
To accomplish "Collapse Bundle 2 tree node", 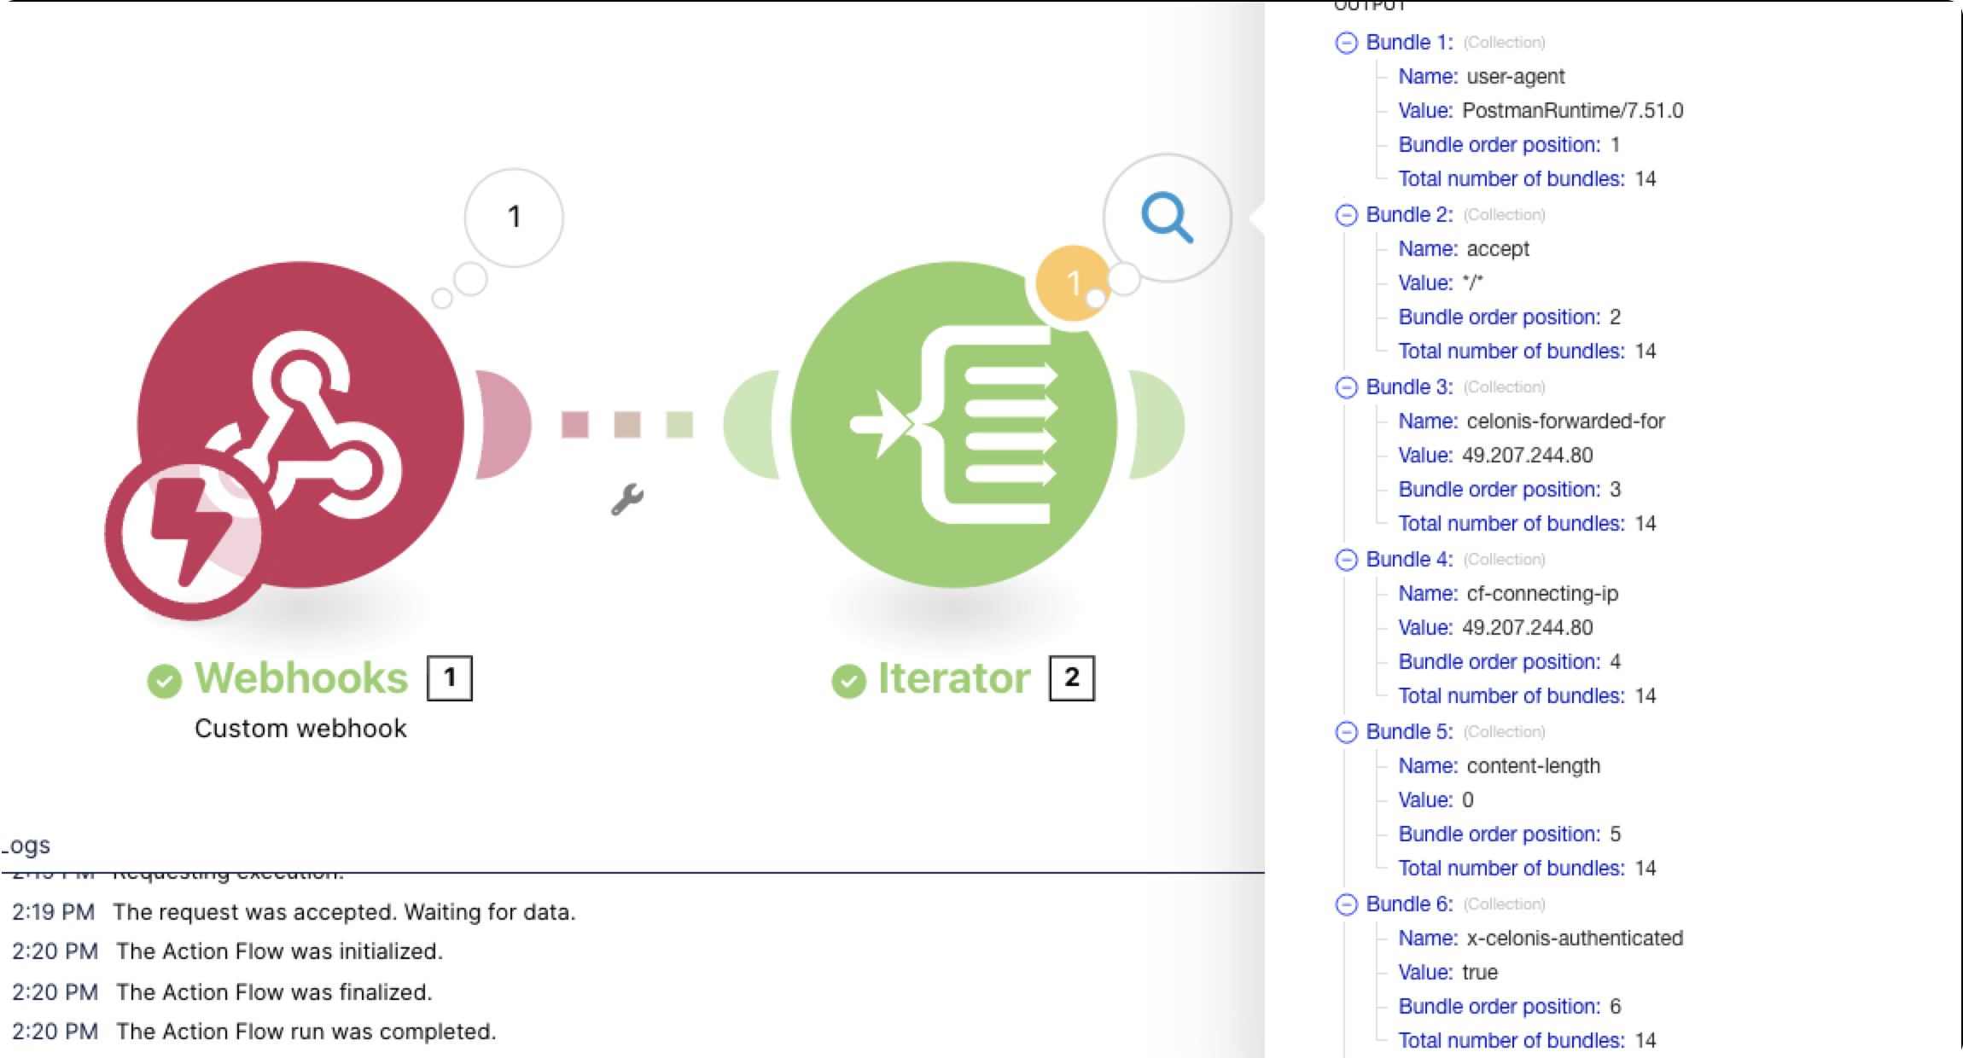I will (x=1346, y=215).
